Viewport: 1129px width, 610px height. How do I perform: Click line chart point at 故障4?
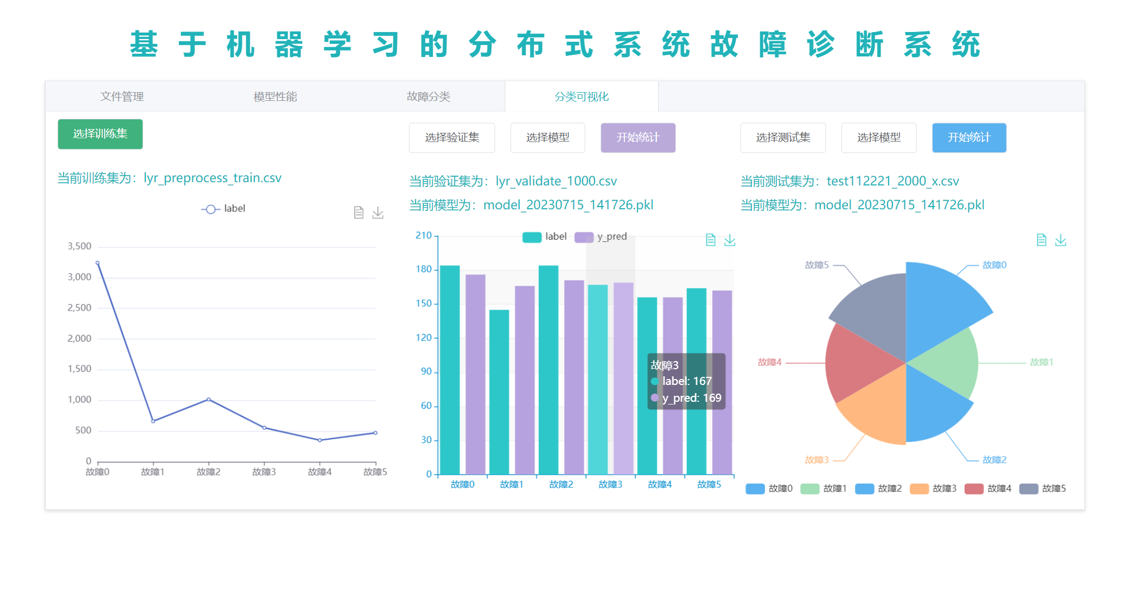coord(320,440)
